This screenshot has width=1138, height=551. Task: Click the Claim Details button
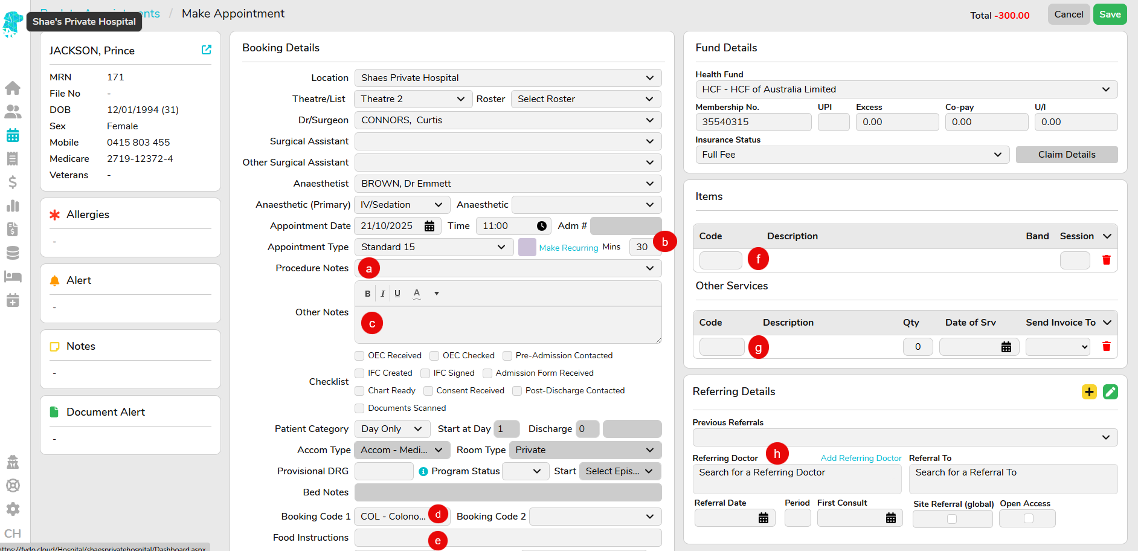pos(1066,155)
